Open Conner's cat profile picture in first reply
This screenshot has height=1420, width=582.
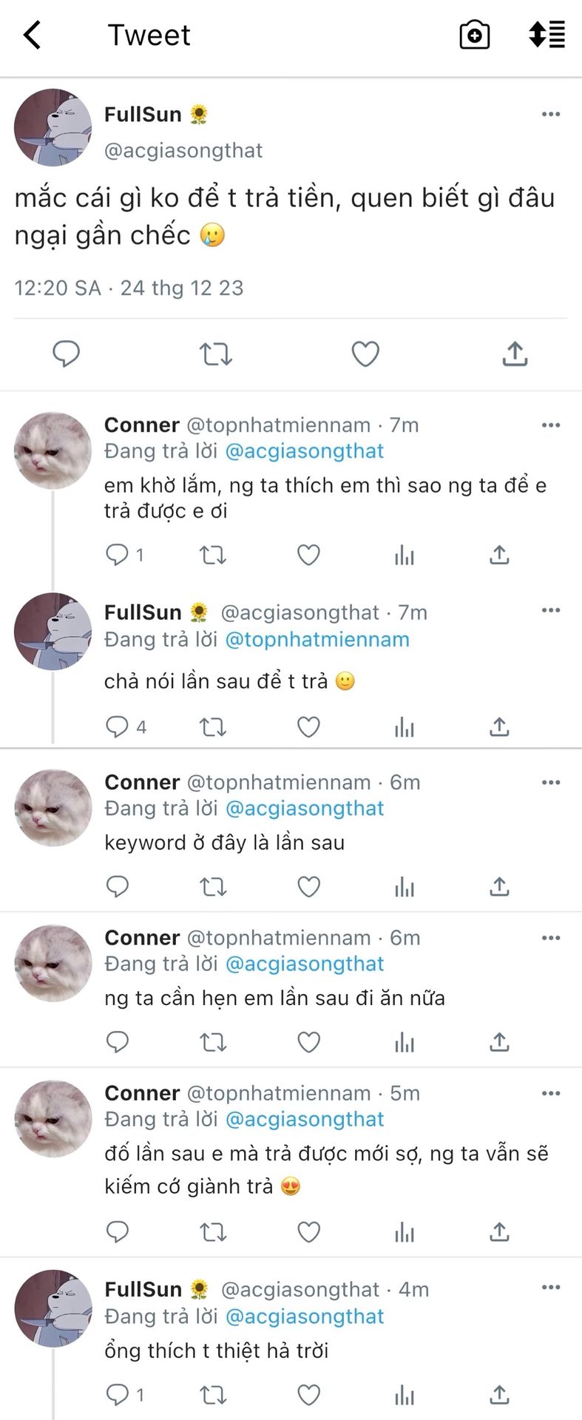[53, 450]
